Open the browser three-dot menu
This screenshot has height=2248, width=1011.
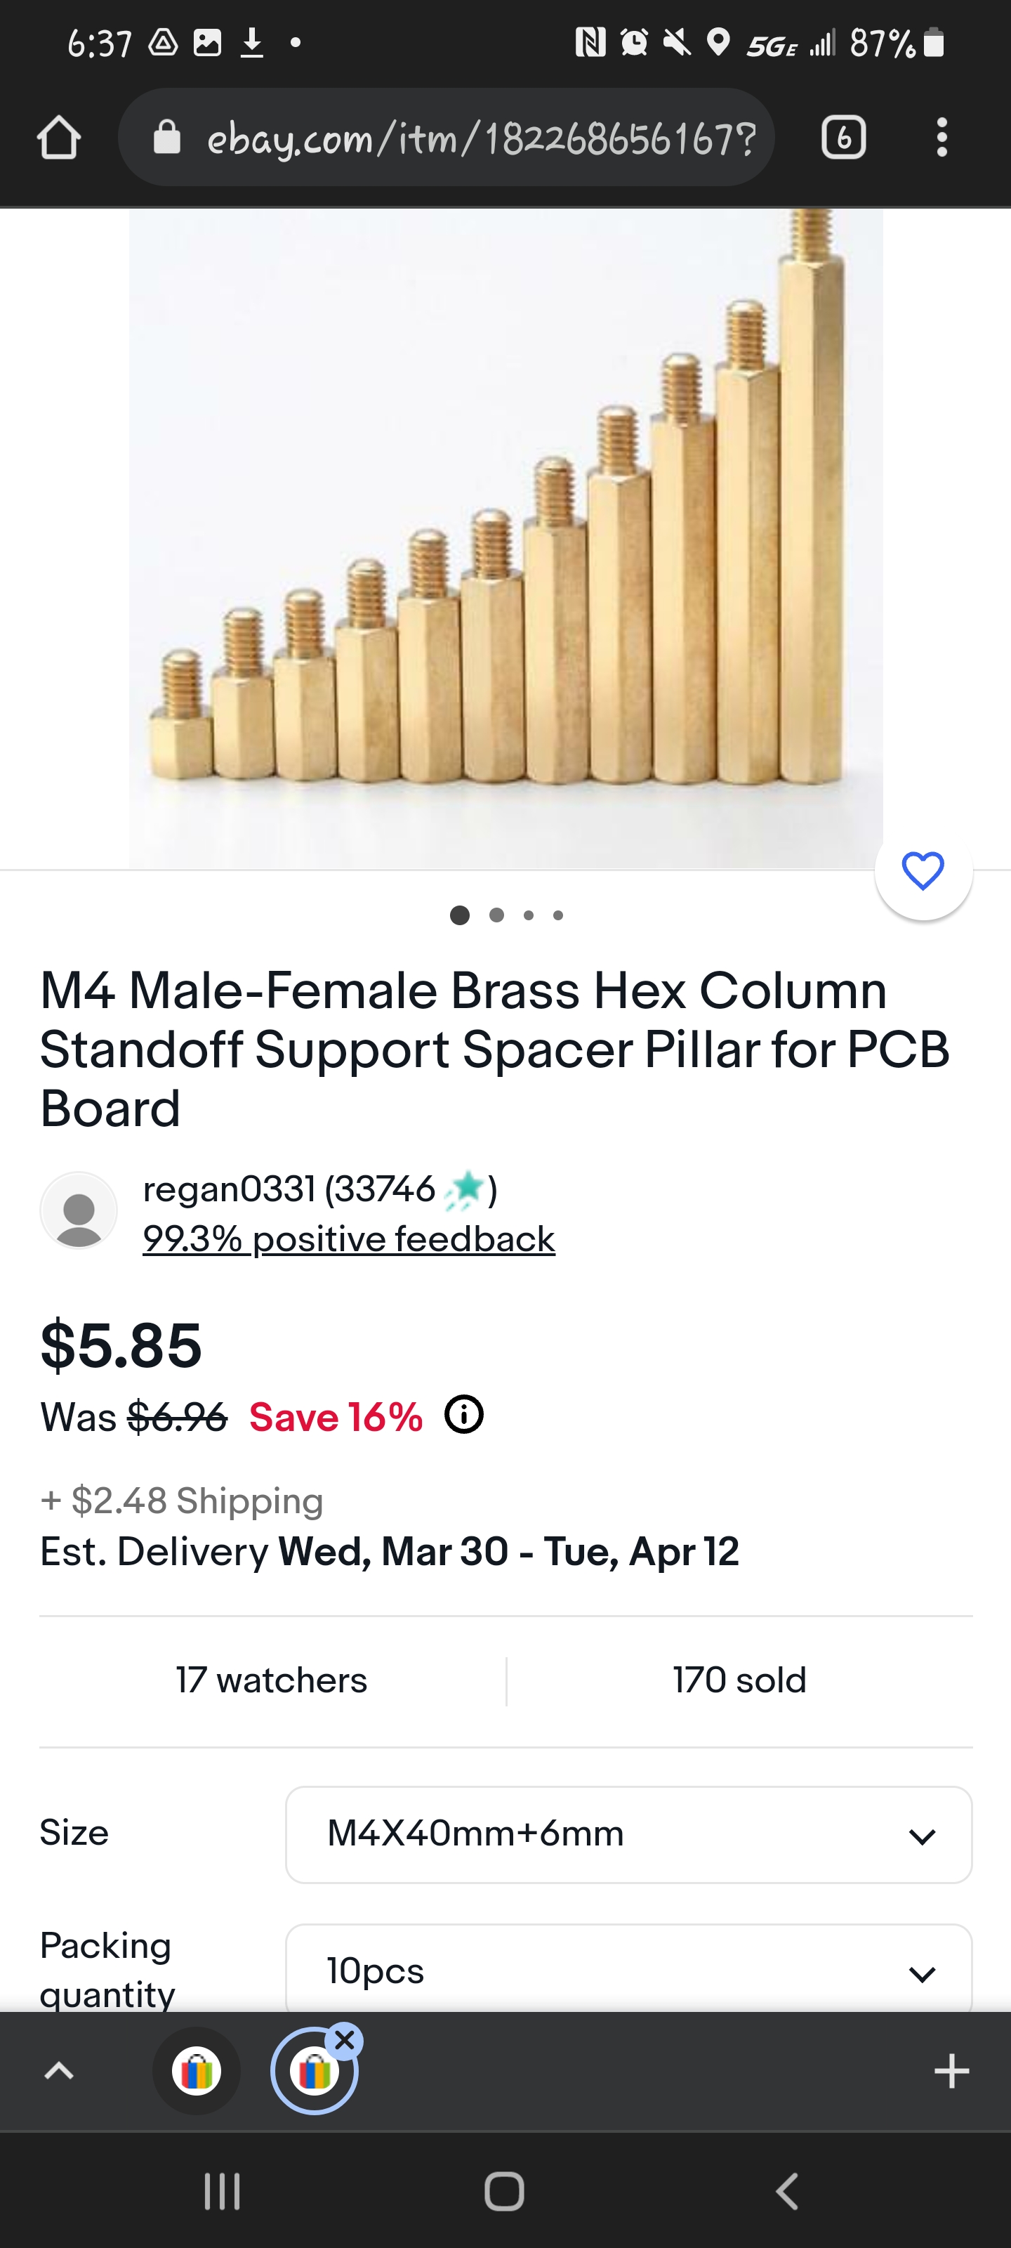click(941, 138)
